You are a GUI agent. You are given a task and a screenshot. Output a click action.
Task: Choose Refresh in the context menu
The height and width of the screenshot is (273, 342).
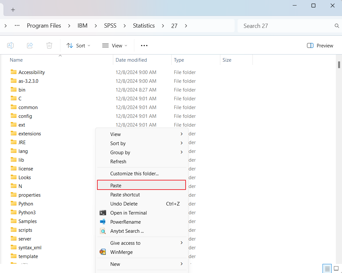click(x=118, y=161)
